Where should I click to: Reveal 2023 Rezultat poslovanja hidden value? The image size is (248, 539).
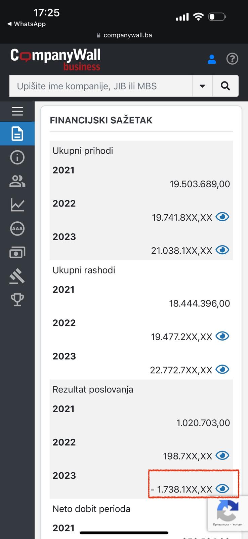222,489
